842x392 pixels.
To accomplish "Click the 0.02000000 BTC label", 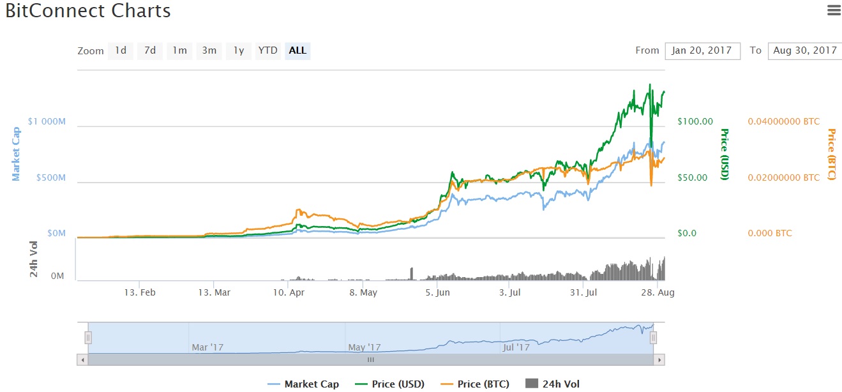I will pos(784,177).
